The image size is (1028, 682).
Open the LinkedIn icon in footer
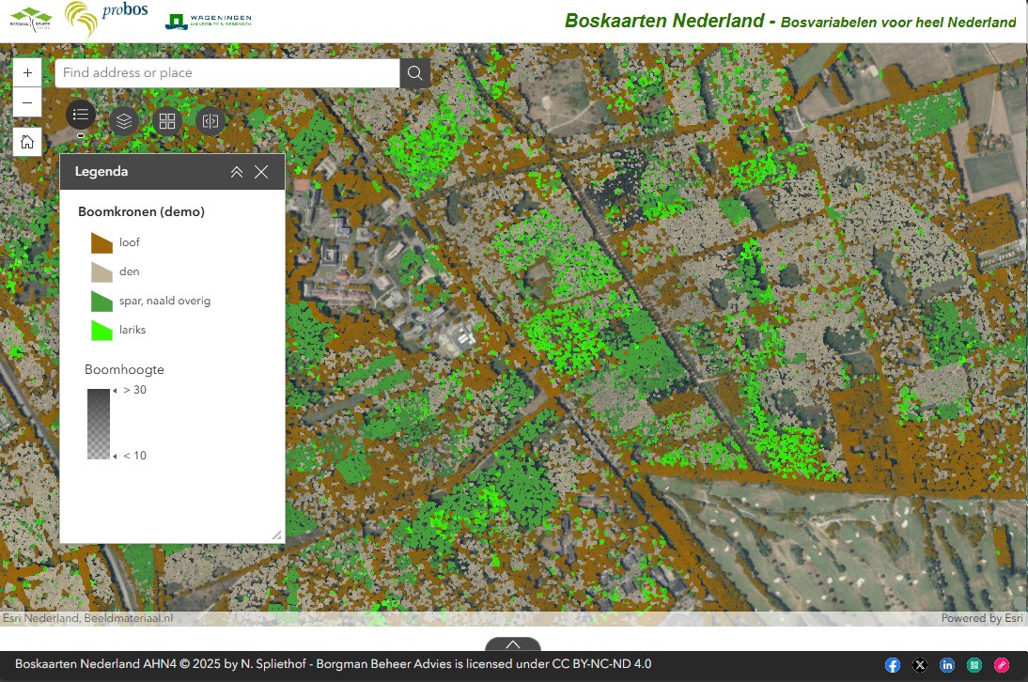click(x=947, y=664)
